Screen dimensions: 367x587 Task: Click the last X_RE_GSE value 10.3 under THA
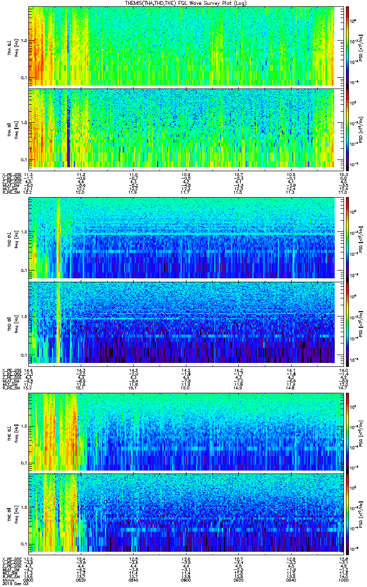point(344,174)
